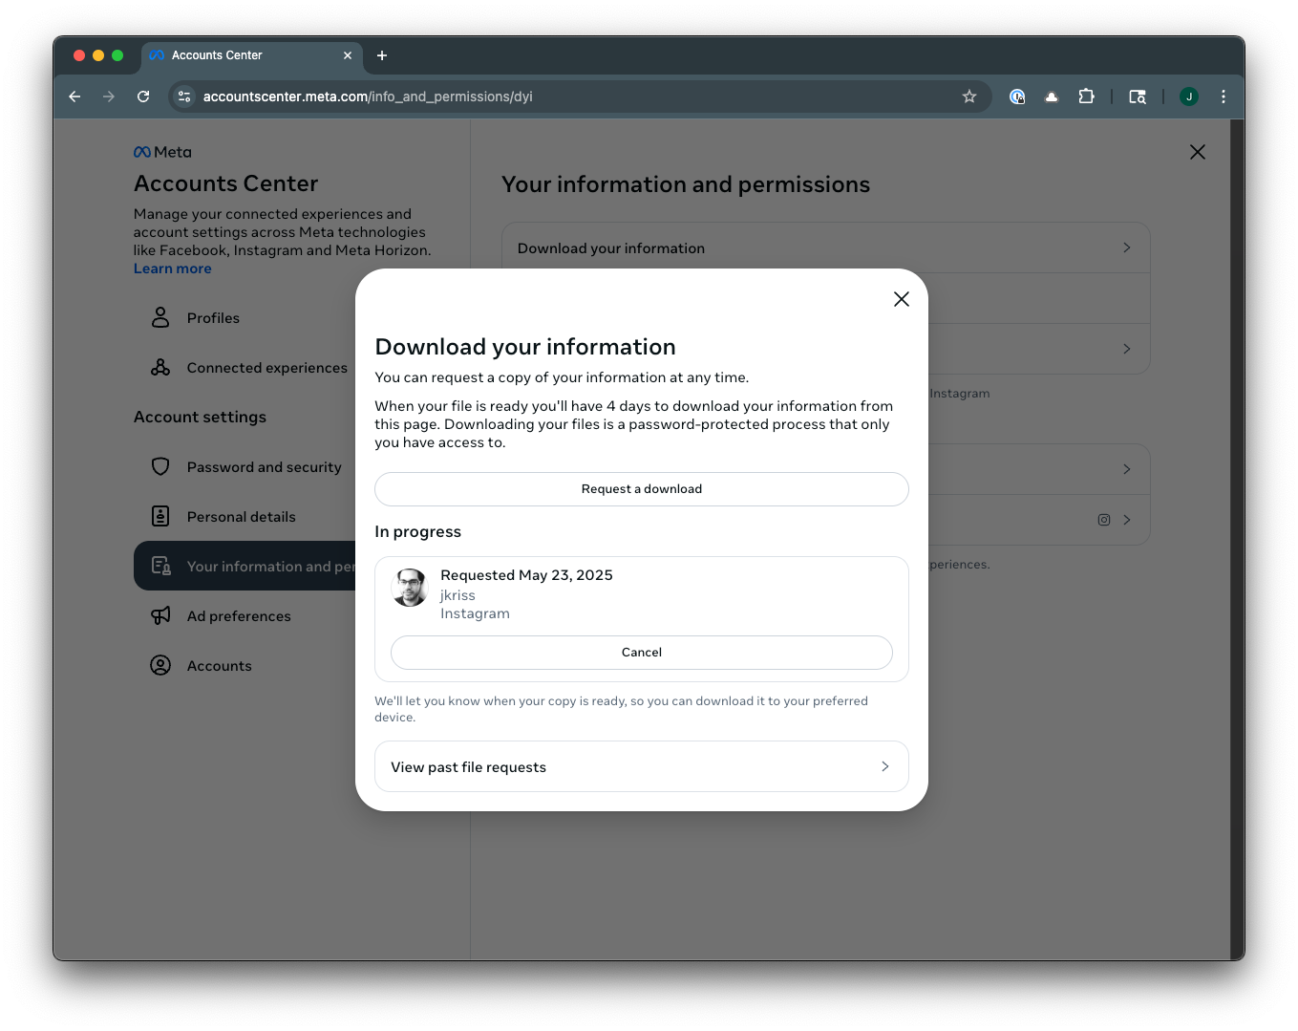
Task: Click the jkriss profile picture thumbnail
Action: (x=410, y=588)
